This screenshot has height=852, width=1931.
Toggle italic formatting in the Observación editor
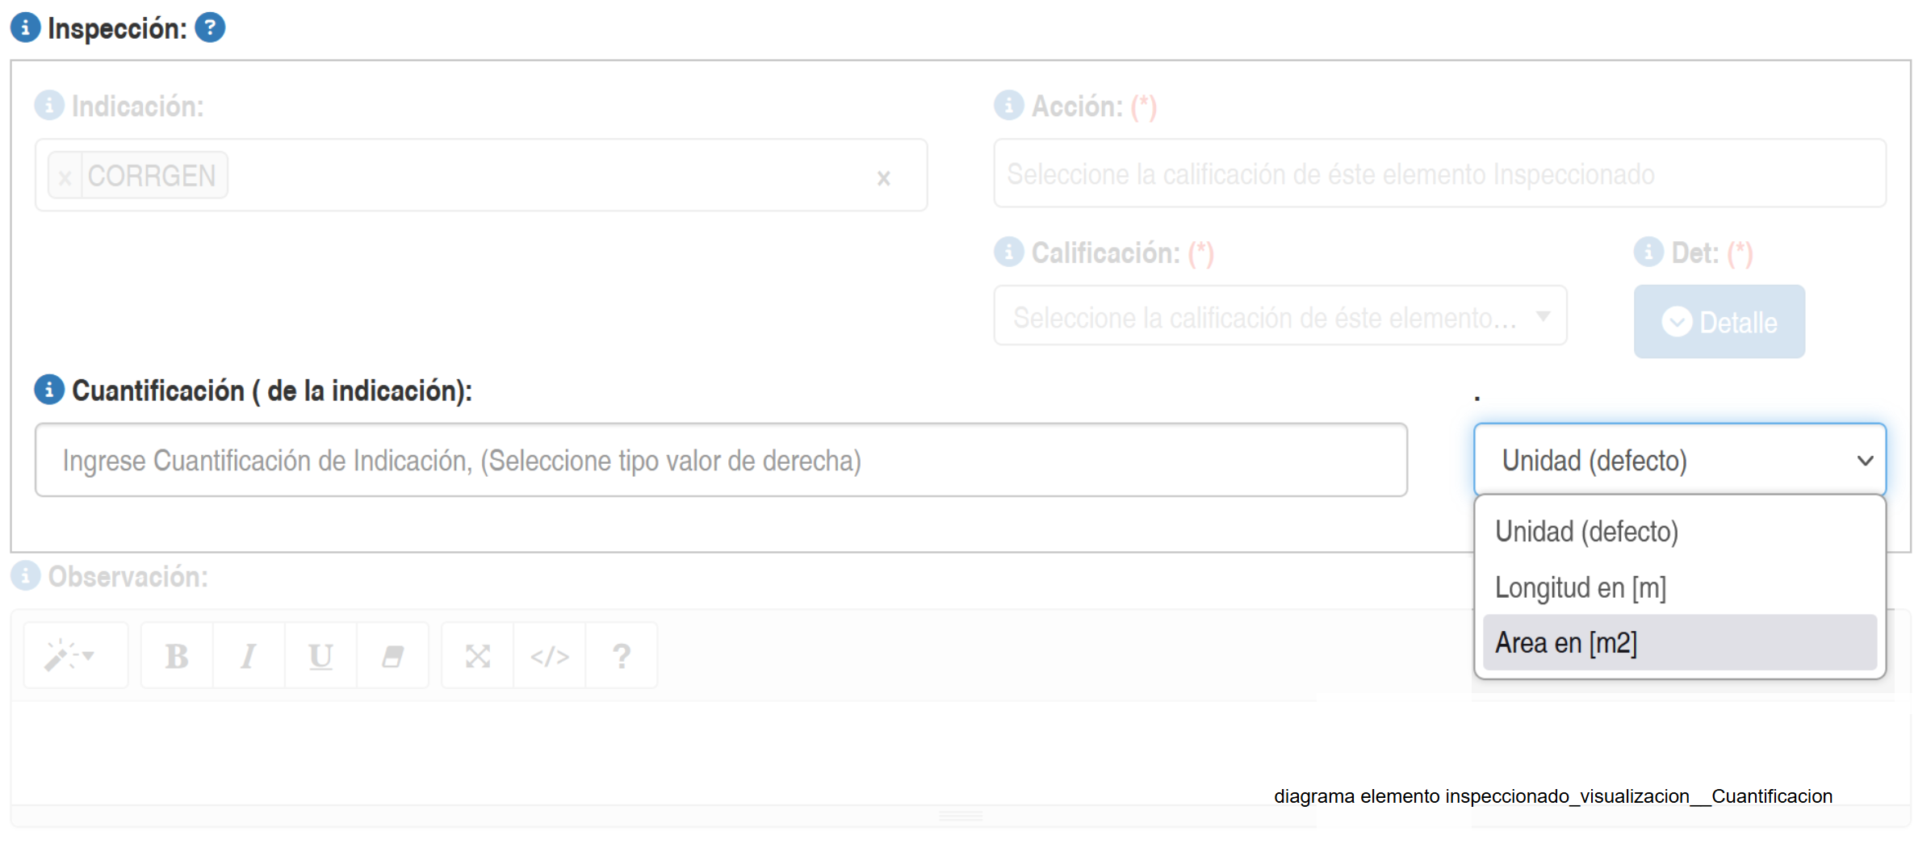249,656
